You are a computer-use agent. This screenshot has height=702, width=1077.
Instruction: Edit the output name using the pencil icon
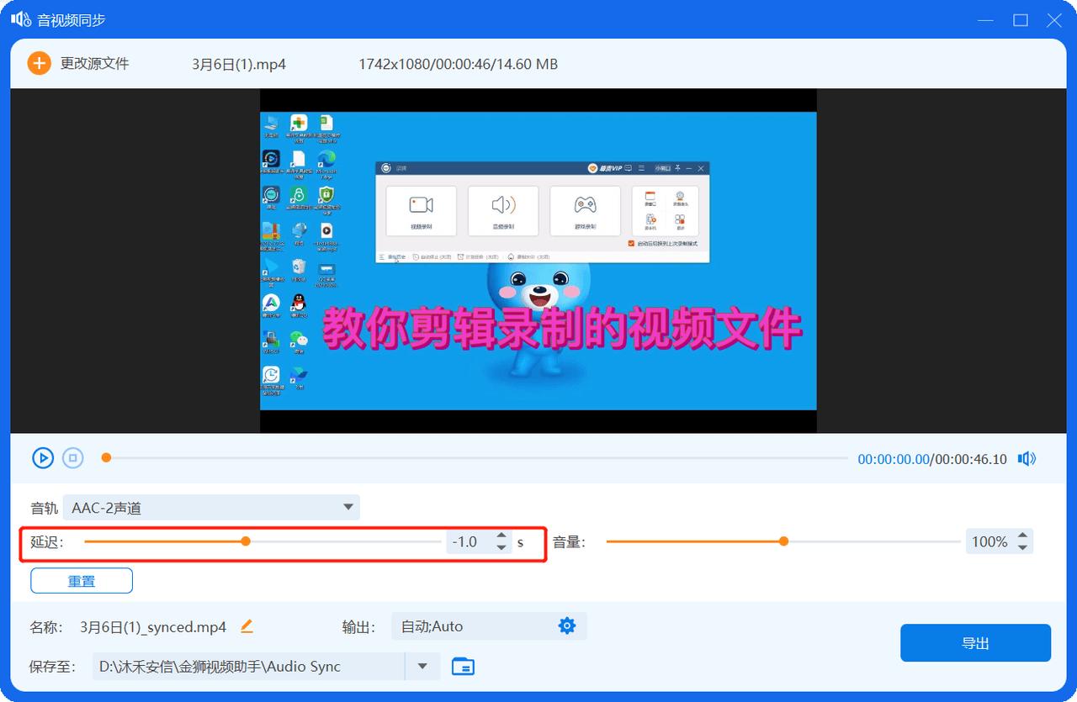[x=247, y=625]
